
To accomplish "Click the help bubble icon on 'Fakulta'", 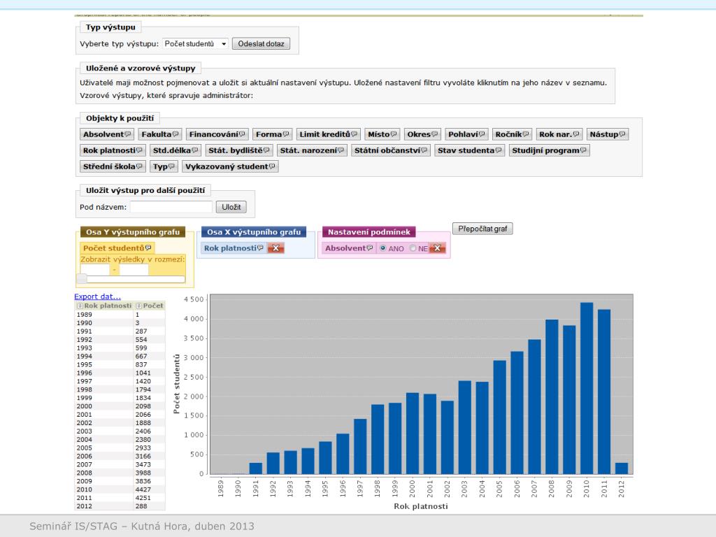I will click(176, 134).
